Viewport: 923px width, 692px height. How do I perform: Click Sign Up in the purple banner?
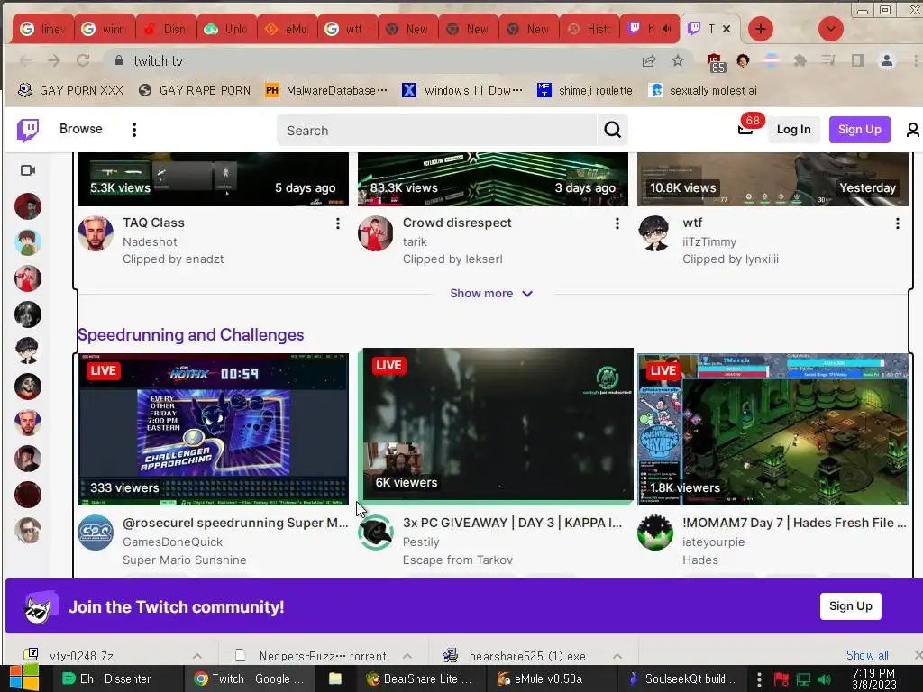click(x=851, y=606)
